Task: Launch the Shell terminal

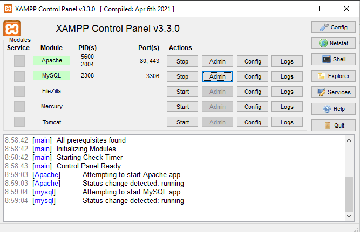Action: [x=333, y=59]
